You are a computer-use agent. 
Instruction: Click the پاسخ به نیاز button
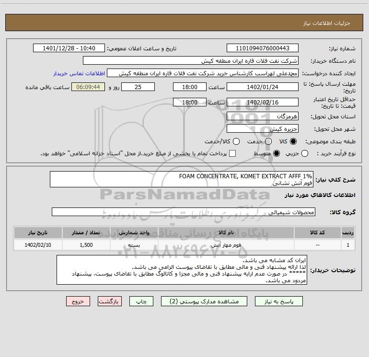coord(278,301)
